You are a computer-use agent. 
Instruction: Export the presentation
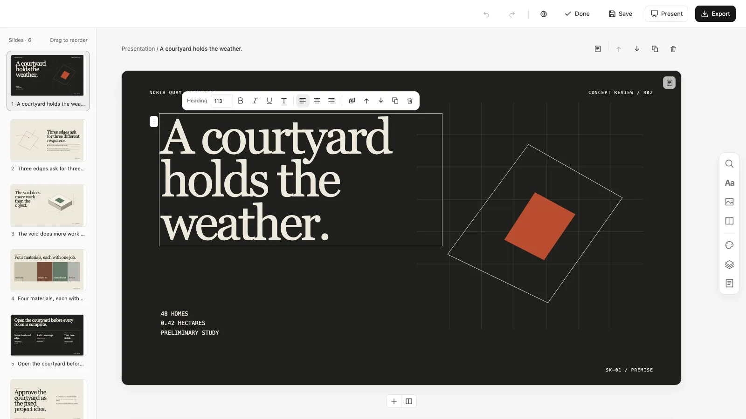[x=715, y=14]
